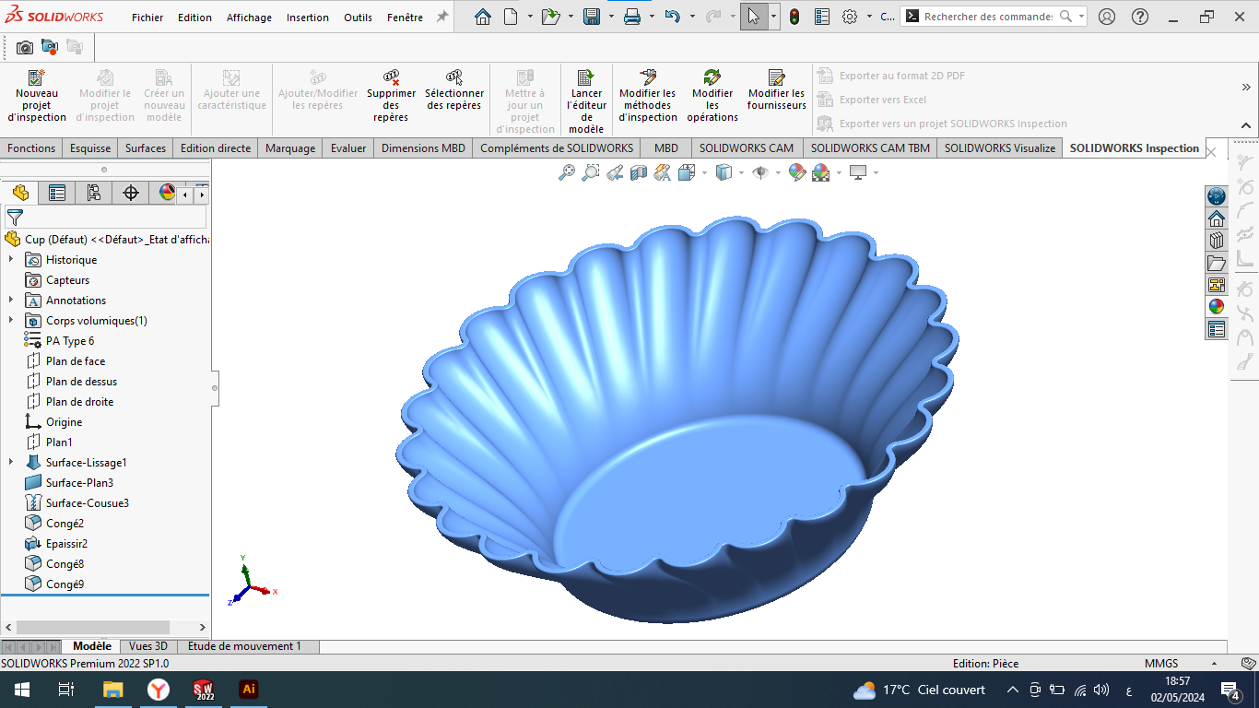This screenshot has height=708, width=1259.
Task: Toggle Masquer/Afficher les éléments eye icon
Action: (759, 172)
